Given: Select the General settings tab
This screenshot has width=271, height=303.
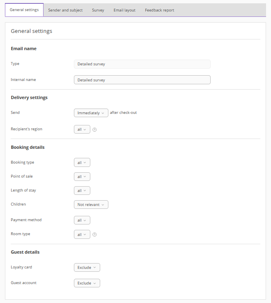Looking at the screenshot, I should click(x=24, y=10).
